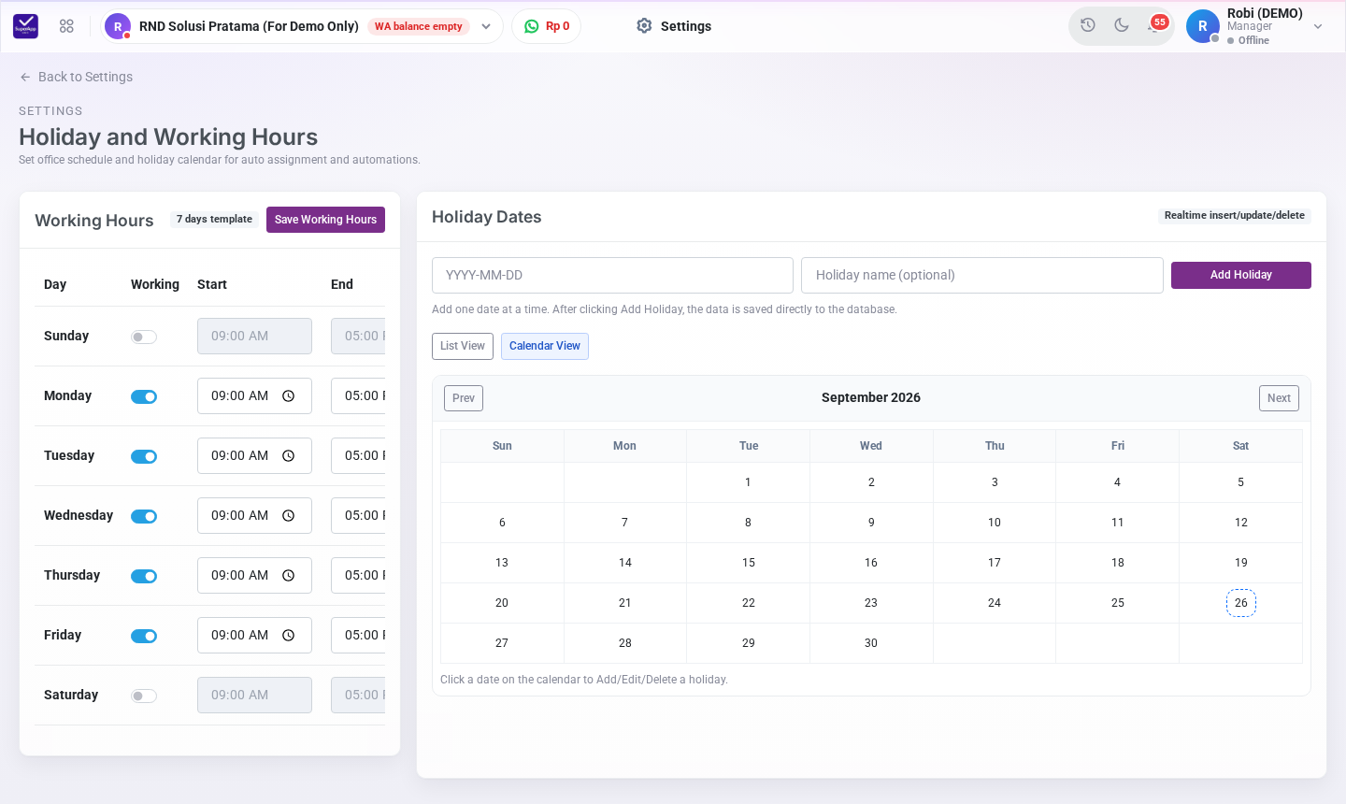Click the WhatsApp balance icon
This screenshot has height=804, width=1346.
(x=532, y=26)
